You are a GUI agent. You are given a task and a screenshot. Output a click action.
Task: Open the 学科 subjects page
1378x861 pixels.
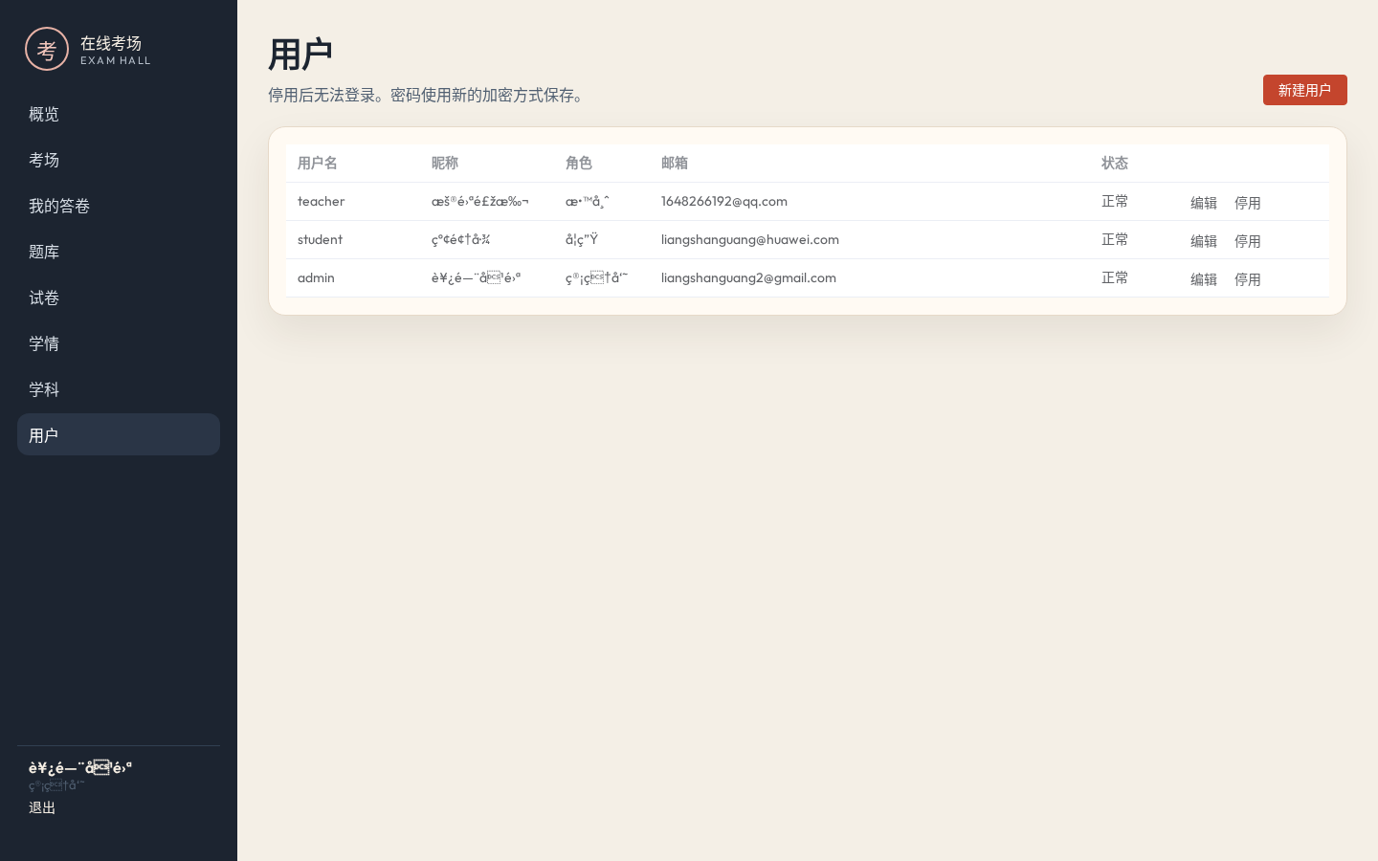pos(119,389)
